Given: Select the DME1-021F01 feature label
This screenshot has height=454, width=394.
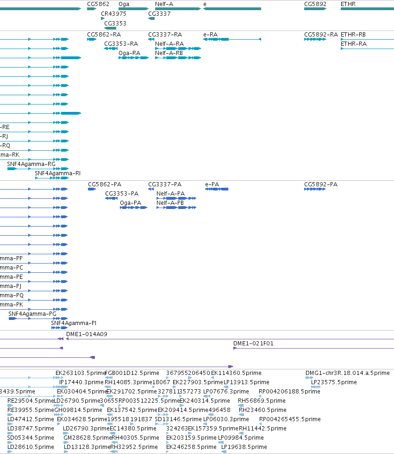Looking at the screenshot, I should (x=253, y=343).
